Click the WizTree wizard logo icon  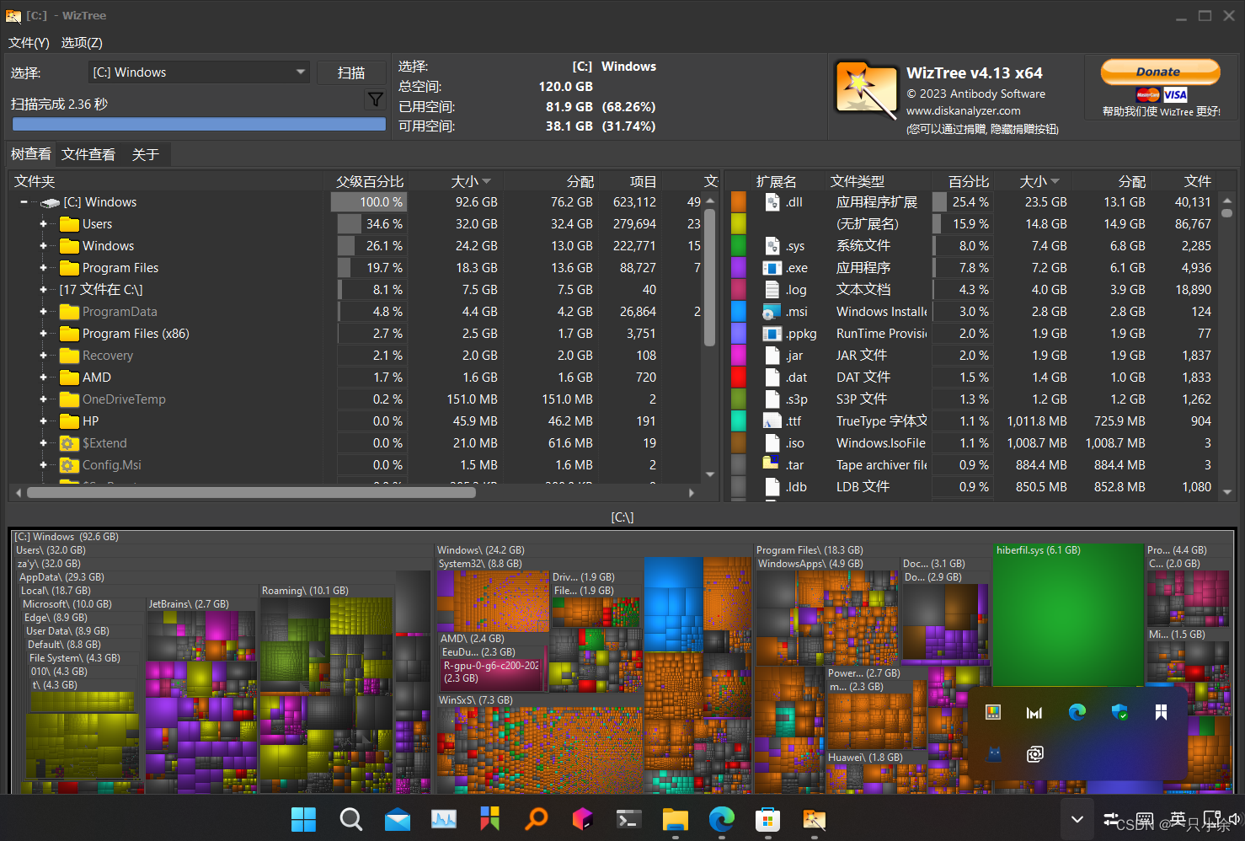pyautogui.click(x=866, y=90)
